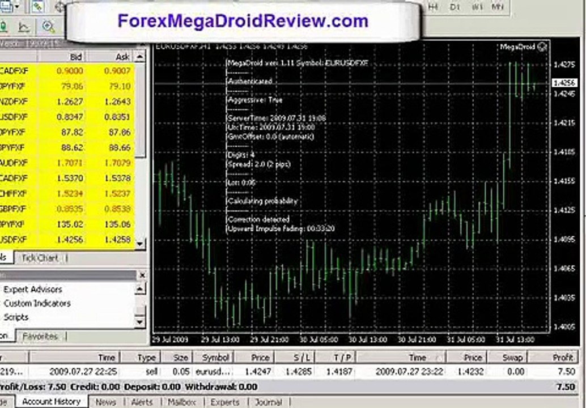Viewport: 586px width, 408px height.
Task: Click the T / P column header
Action: (336, 358)
